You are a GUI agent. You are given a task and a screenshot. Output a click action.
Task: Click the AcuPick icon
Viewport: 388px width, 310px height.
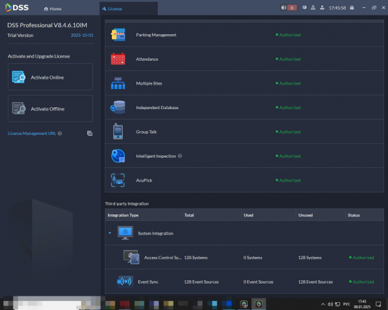(x=118, y=180)
